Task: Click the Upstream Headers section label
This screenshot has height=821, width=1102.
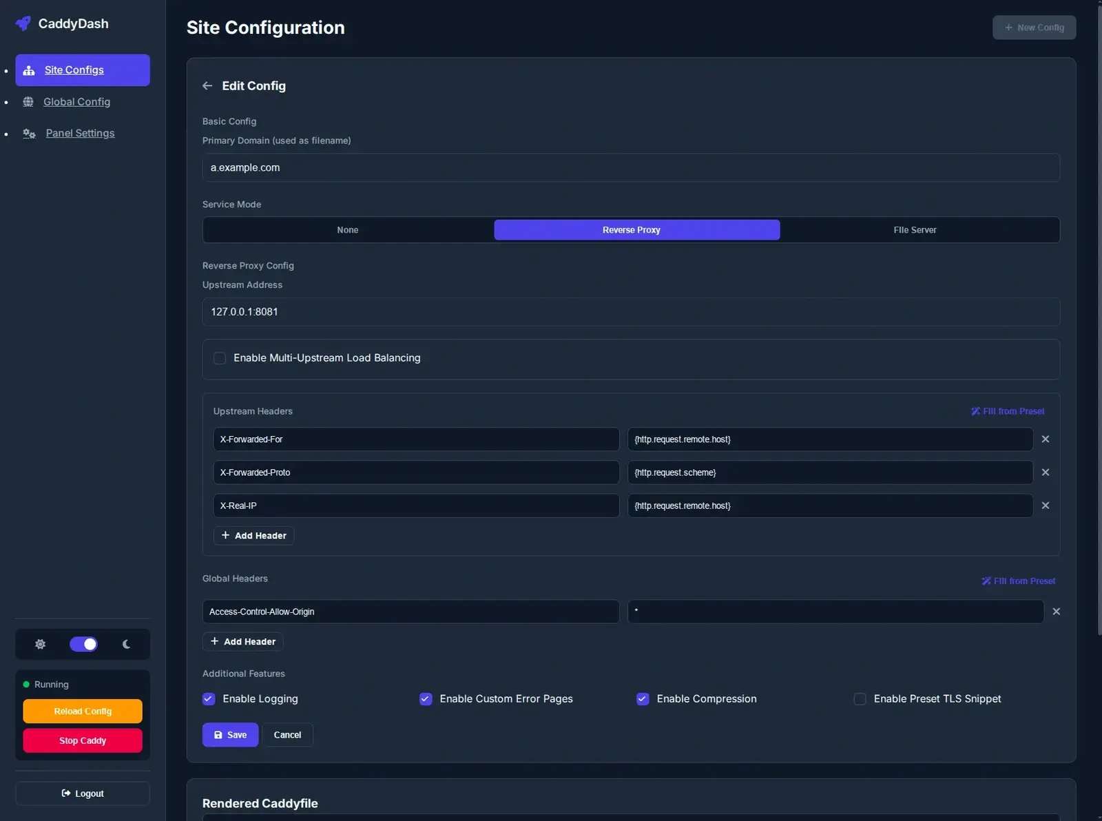Action: point(253,411)
